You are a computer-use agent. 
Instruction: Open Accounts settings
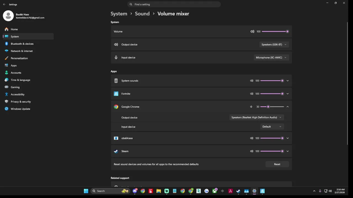tap(28, 73)
